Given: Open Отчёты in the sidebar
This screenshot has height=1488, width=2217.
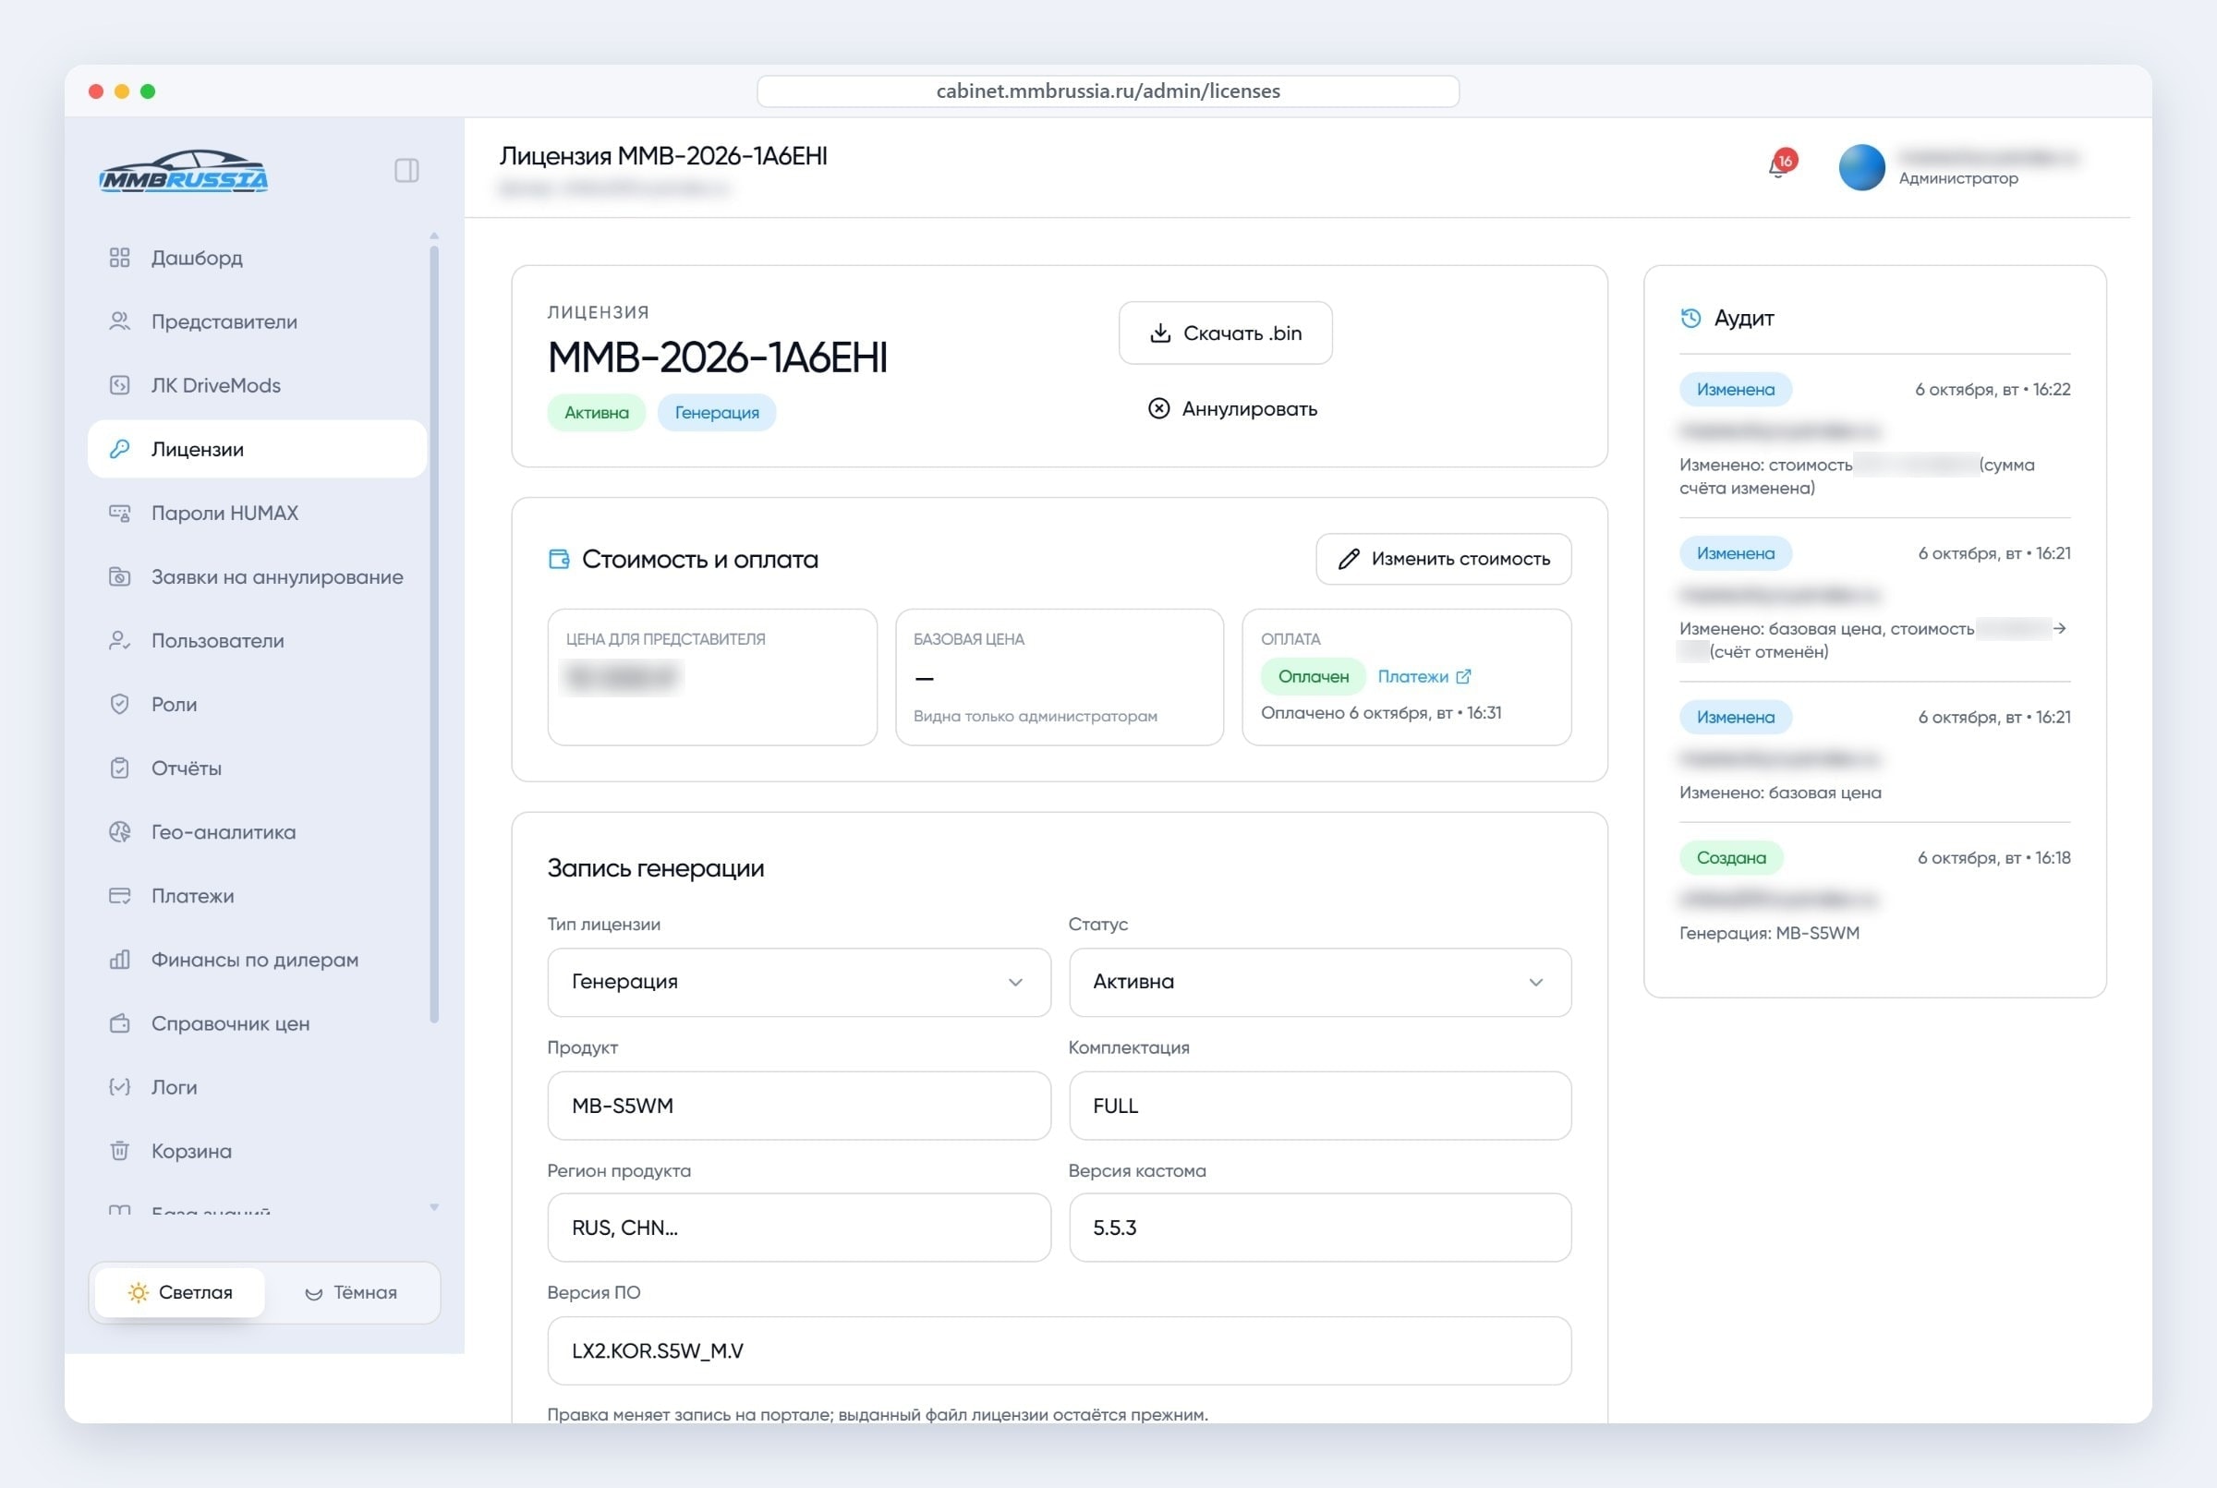Looking at the screenshot, I should coord(257,768).
